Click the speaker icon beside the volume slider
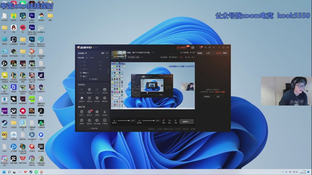This screenshot has width=312, height=175. pyautogui.click(x=140, y=121)
